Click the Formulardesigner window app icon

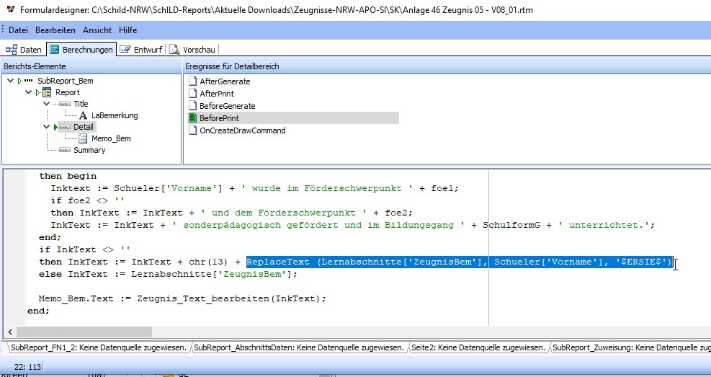coord(12,9)
